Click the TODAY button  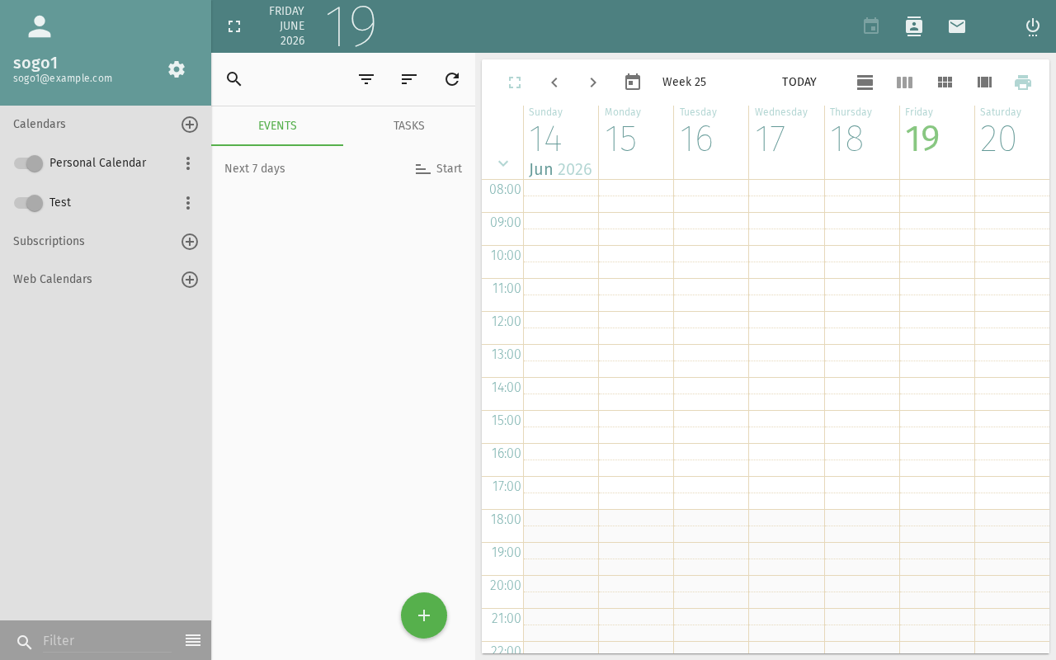(x=799, y=82)
